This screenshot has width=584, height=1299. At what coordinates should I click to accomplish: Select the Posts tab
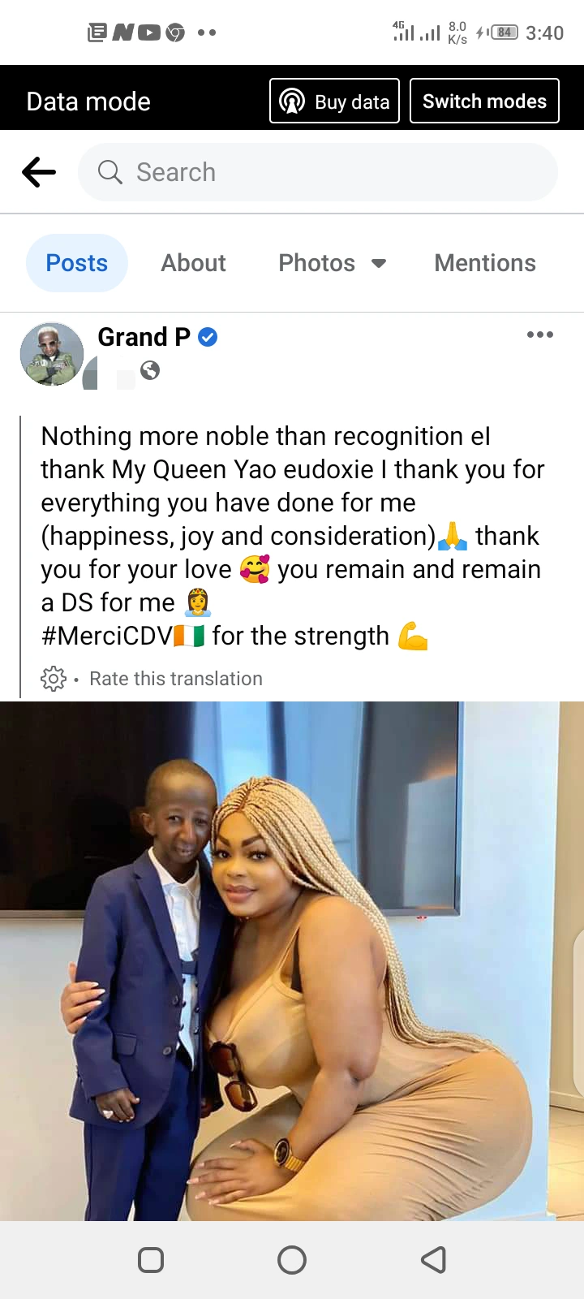pos(77,263)
